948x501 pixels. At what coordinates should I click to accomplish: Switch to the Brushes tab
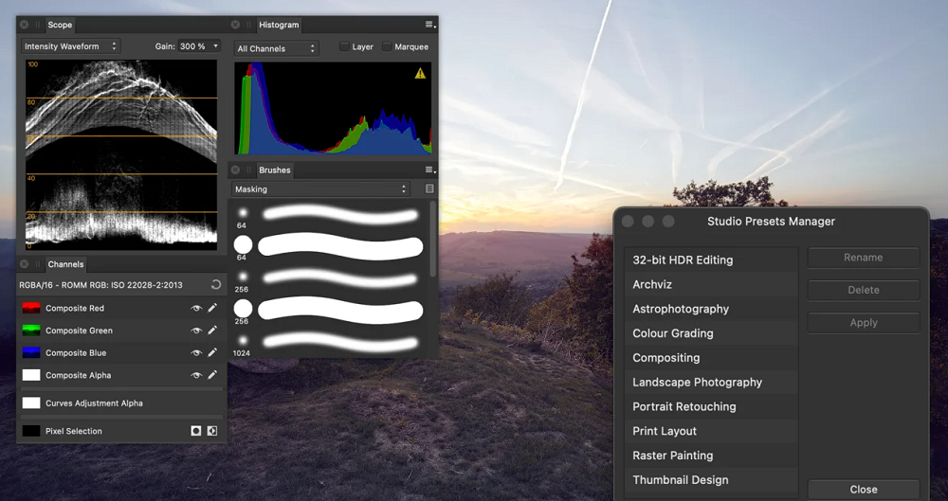point(275,170)
